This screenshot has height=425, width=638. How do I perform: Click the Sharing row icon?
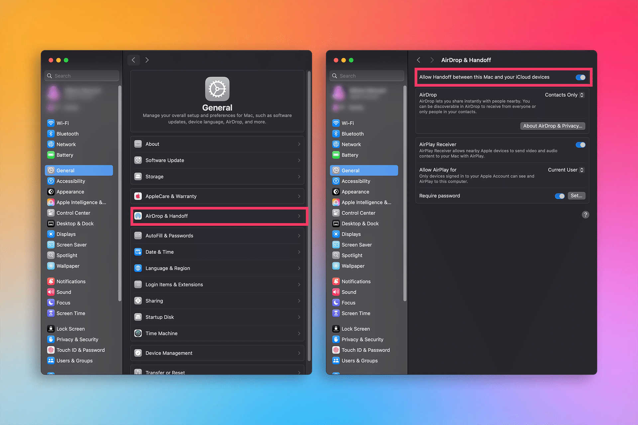click(138, 301)
